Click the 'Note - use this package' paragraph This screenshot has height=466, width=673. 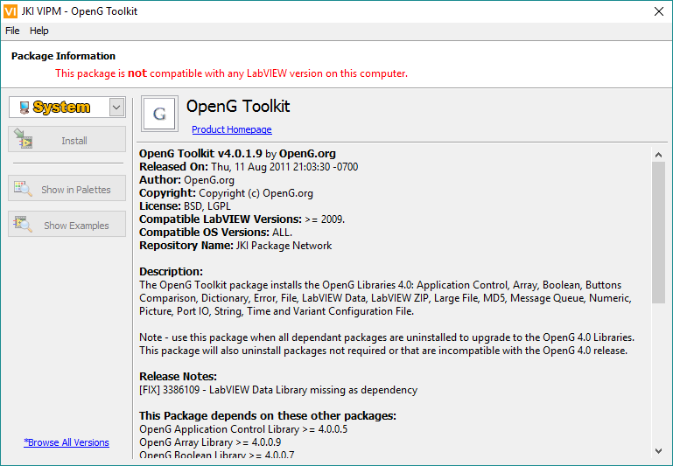coord(387,344)
